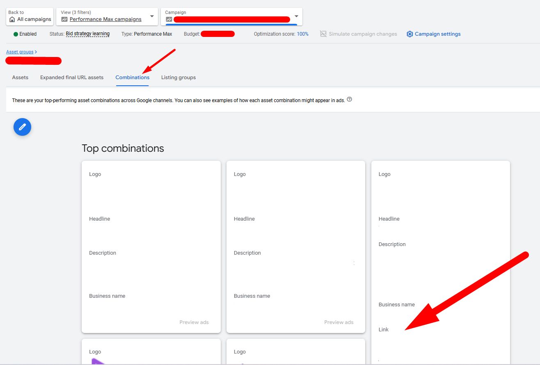The width and height of the screenshot is (540, 365).
Task: Click the Optimization score 100% link
Action: click(x=302, y=34)
